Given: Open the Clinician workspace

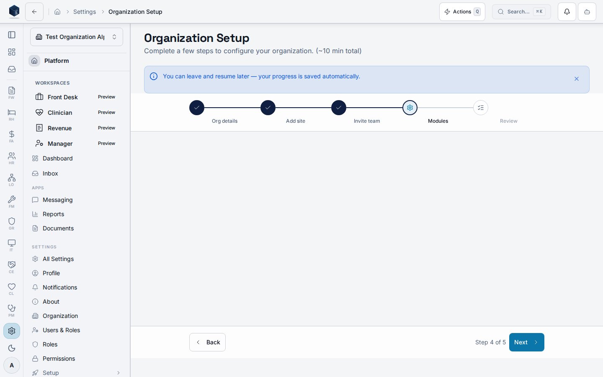Looking at the screenshot, I should [x=77, y=113].
